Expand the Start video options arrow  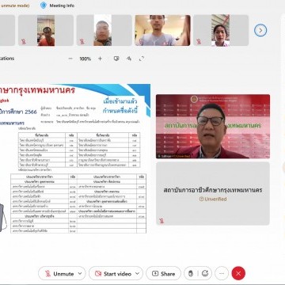(138, 274)
